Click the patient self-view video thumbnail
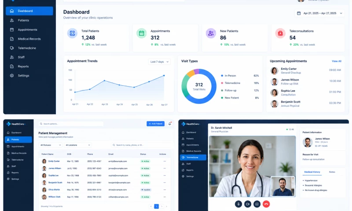 click(282, 186)
